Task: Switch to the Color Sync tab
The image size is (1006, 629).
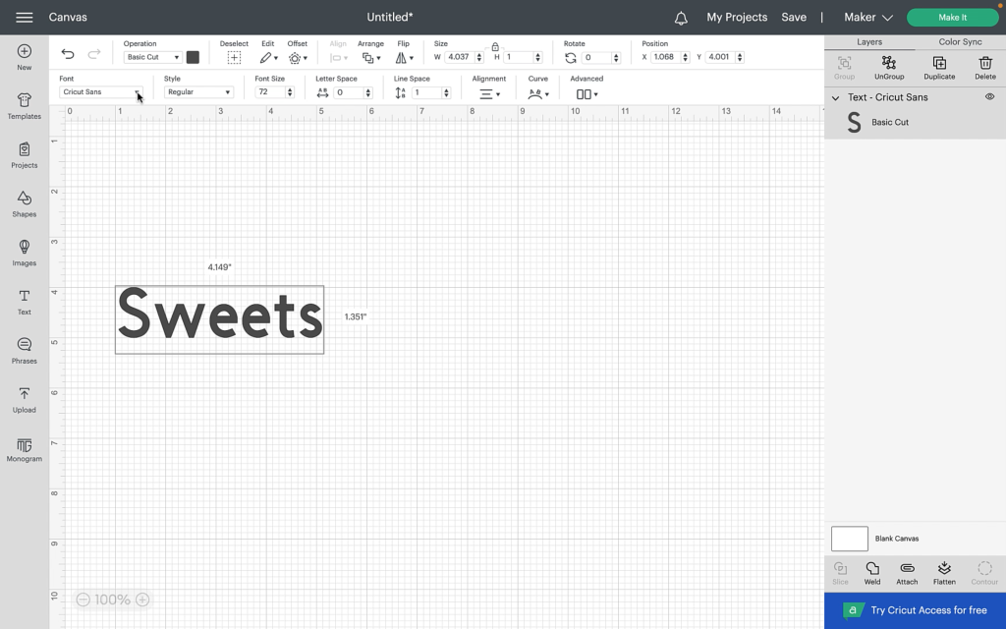Action: (x=960, y=42)
